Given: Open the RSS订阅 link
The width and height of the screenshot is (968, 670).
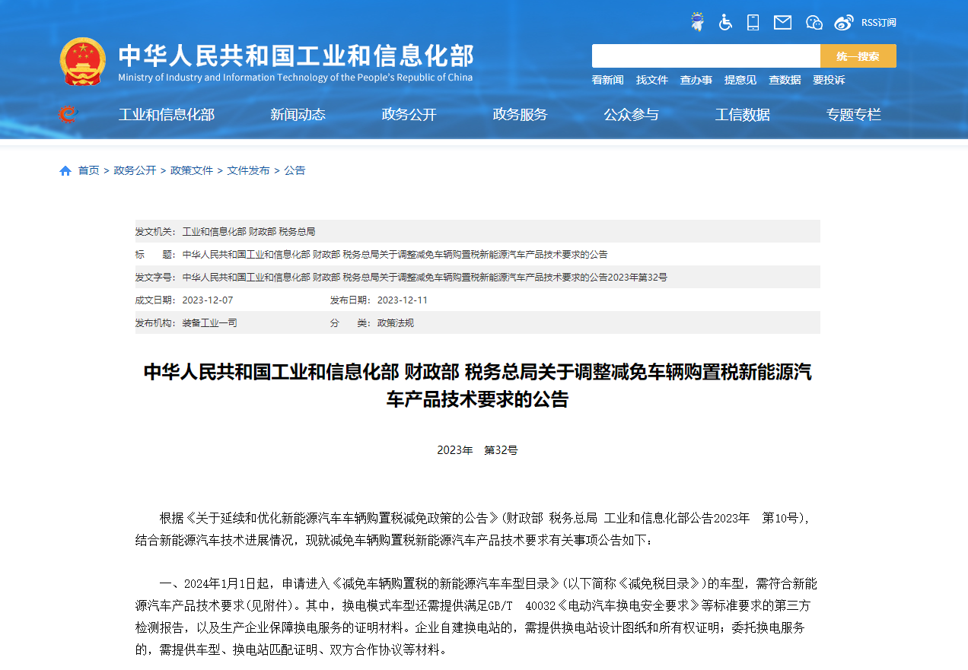Looking at the screenshot, I should click(879, 23).
